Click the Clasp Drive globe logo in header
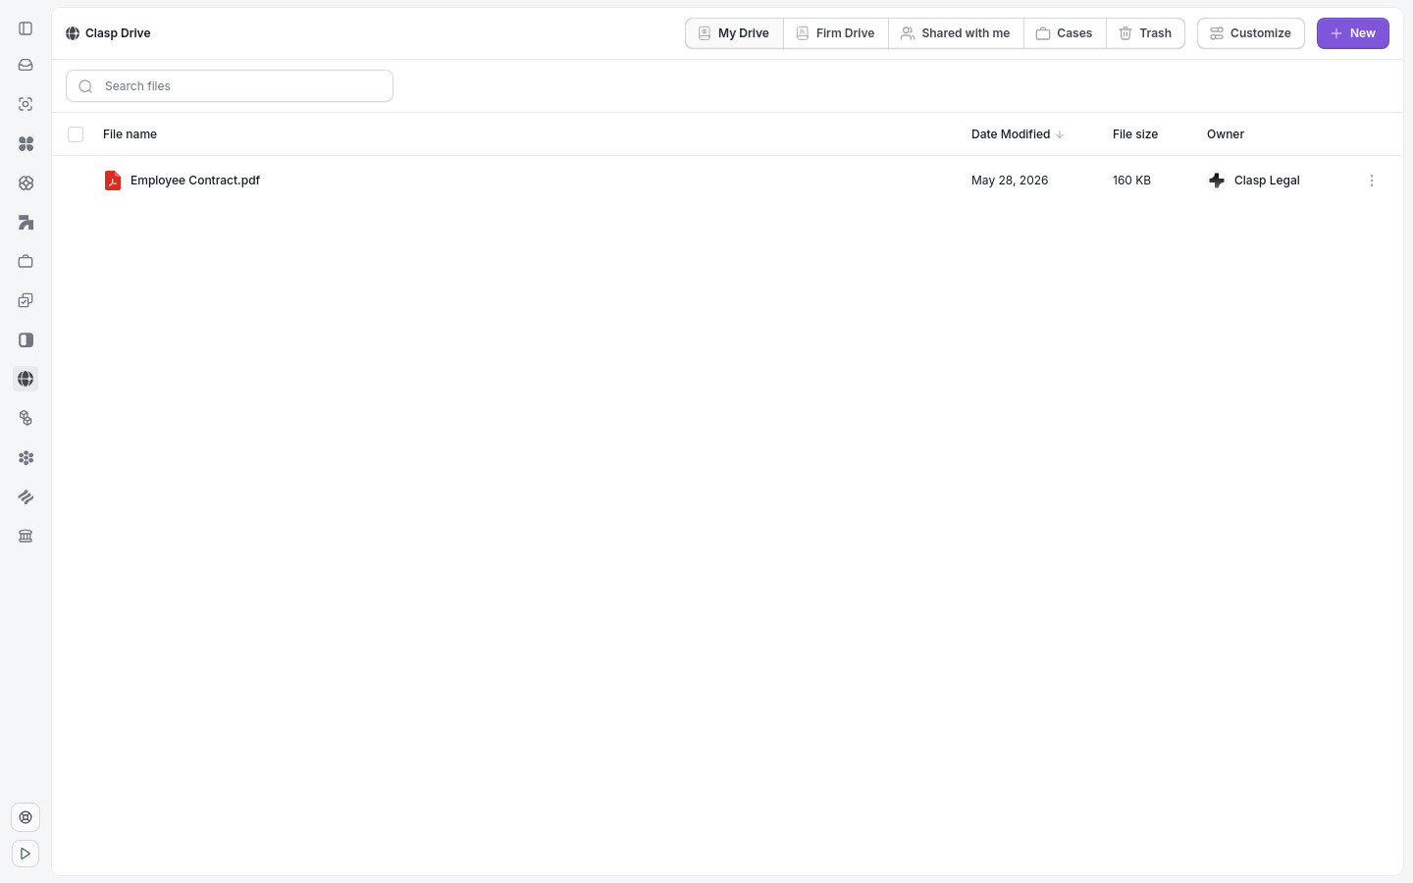The width and height of the screenshot is (1413, 883). click(x=73, y=33)
